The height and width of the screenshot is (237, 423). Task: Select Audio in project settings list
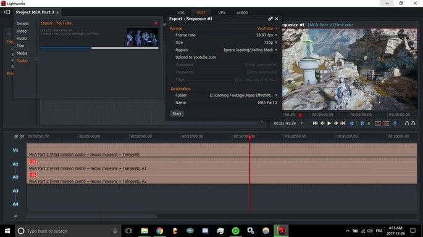point(22,38)
